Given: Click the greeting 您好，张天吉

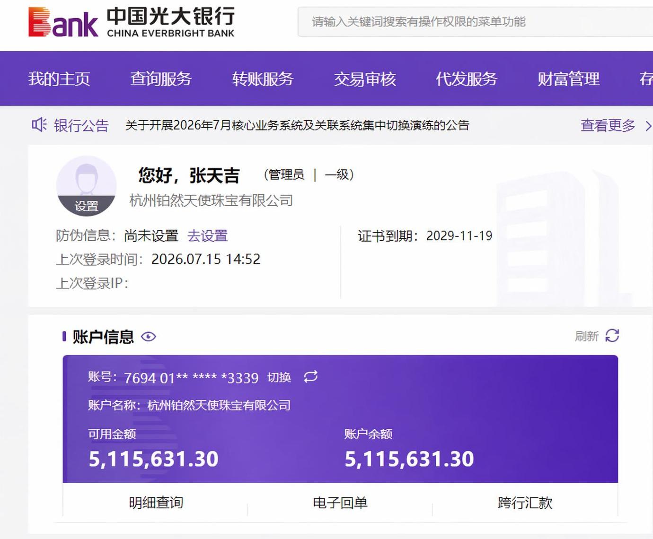Looking at the screenshot, I should coord(189,175).
